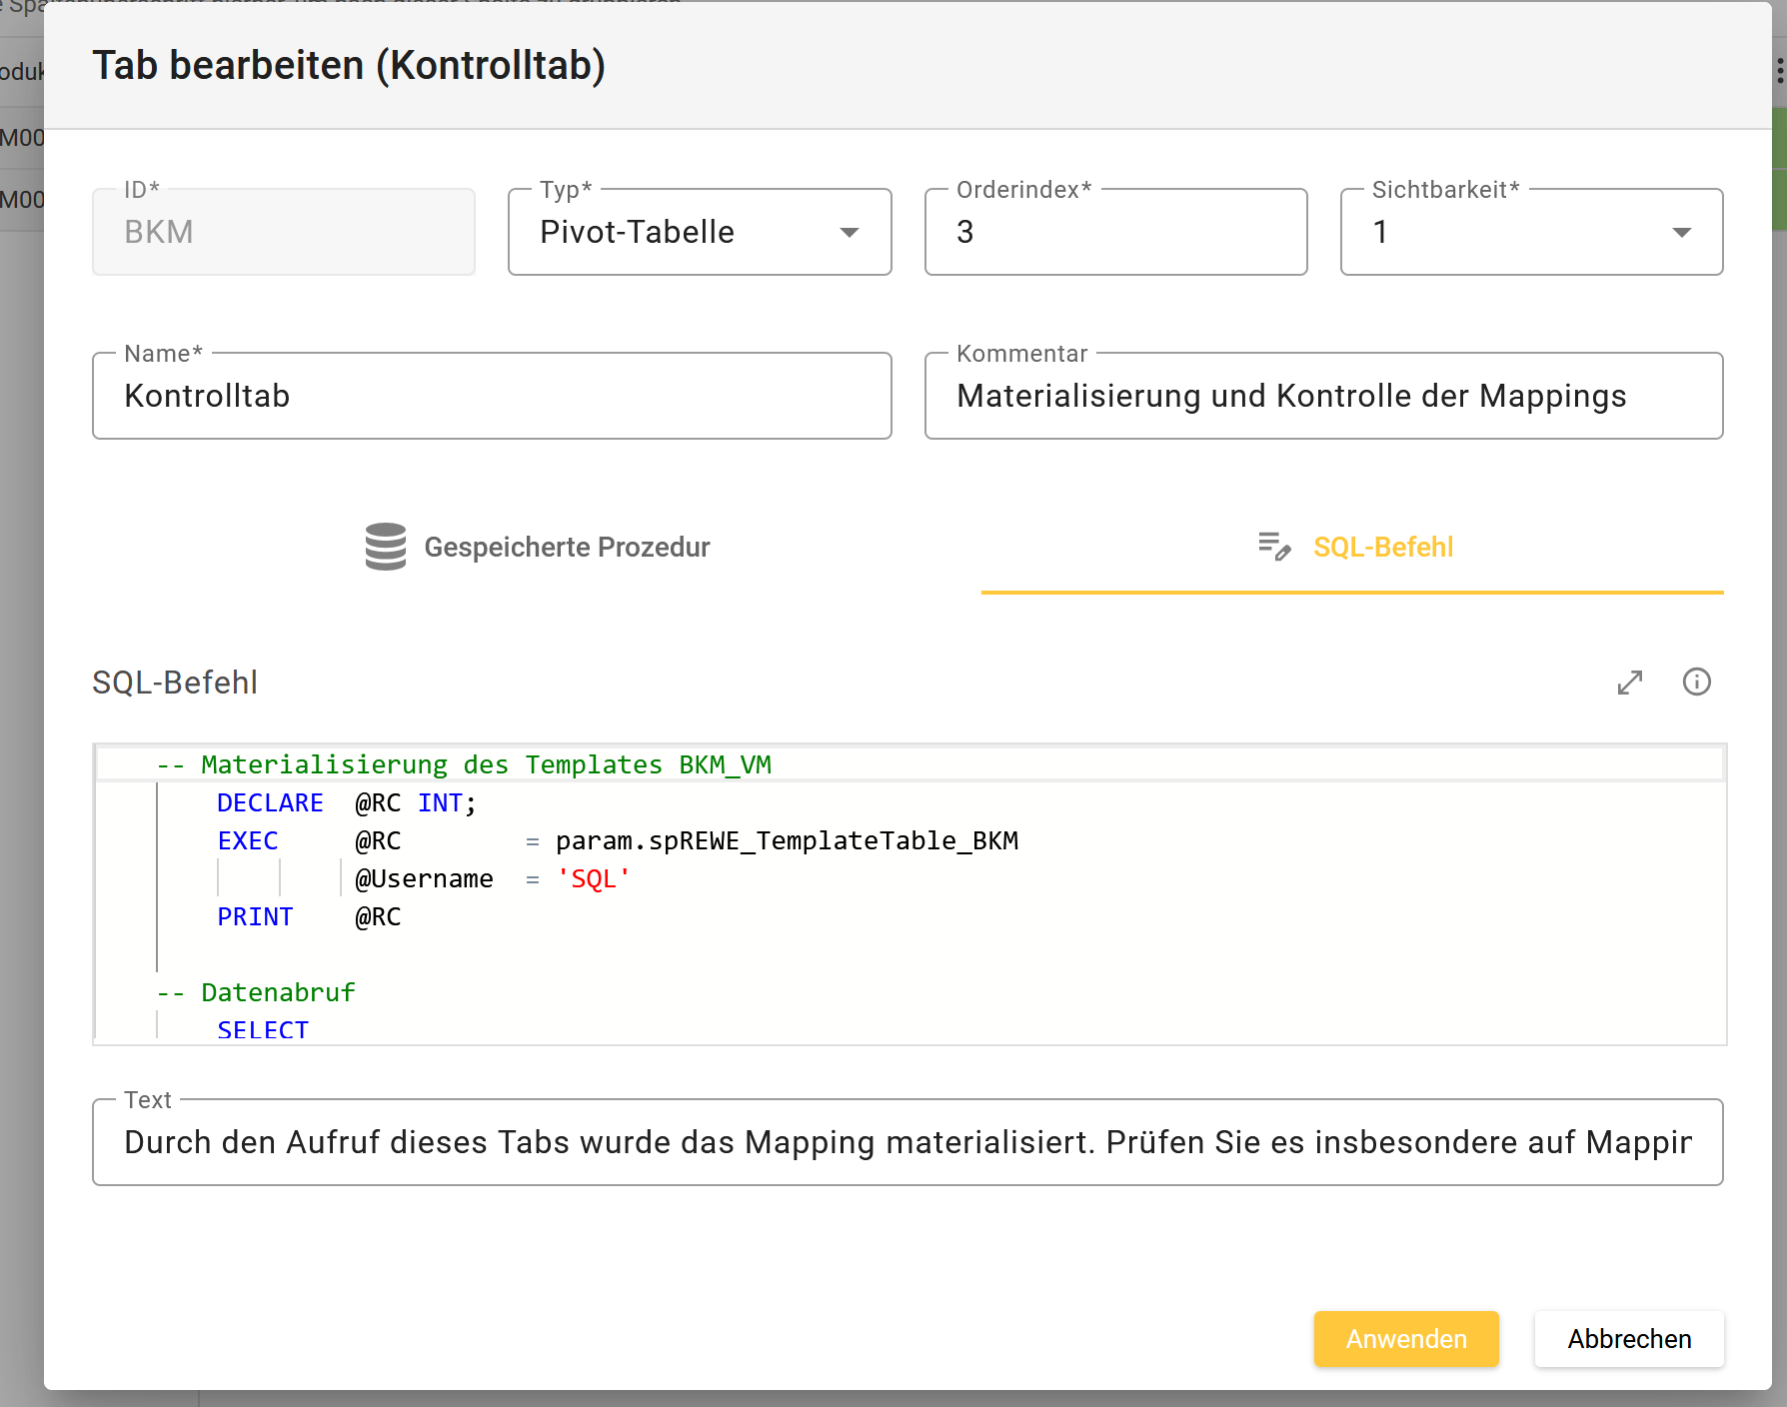
Task: Expand the Sichtbarkeit dropdown
Action: [1681, 233]
